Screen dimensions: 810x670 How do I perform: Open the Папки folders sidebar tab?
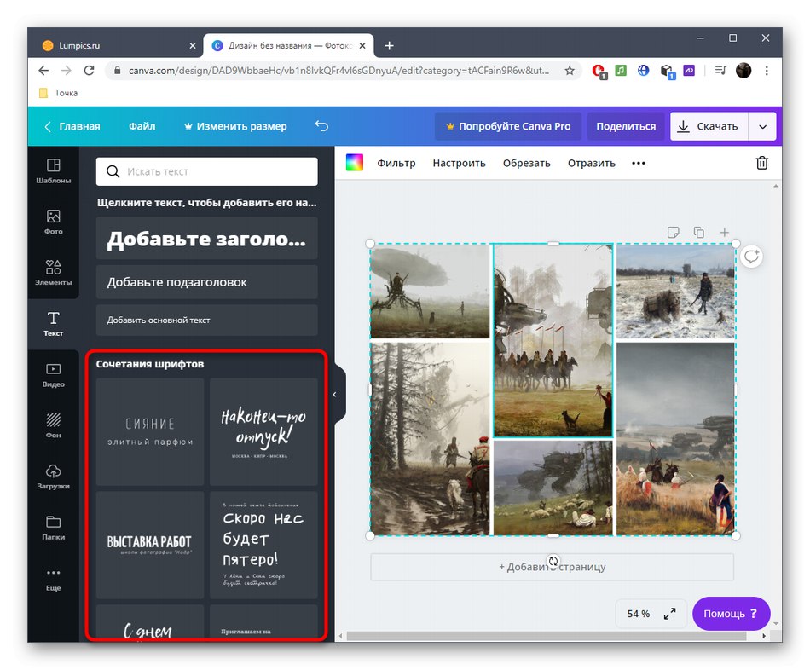[53, 528]
